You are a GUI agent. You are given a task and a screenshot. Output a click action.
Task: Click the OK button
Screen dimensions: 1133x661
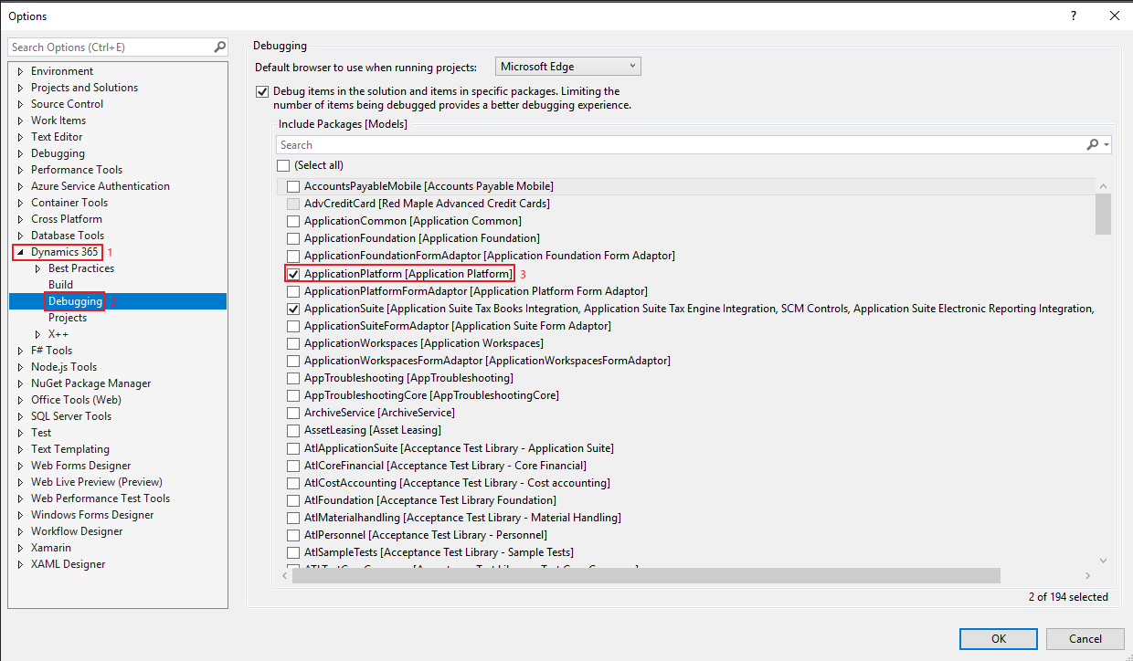[998, 639]
